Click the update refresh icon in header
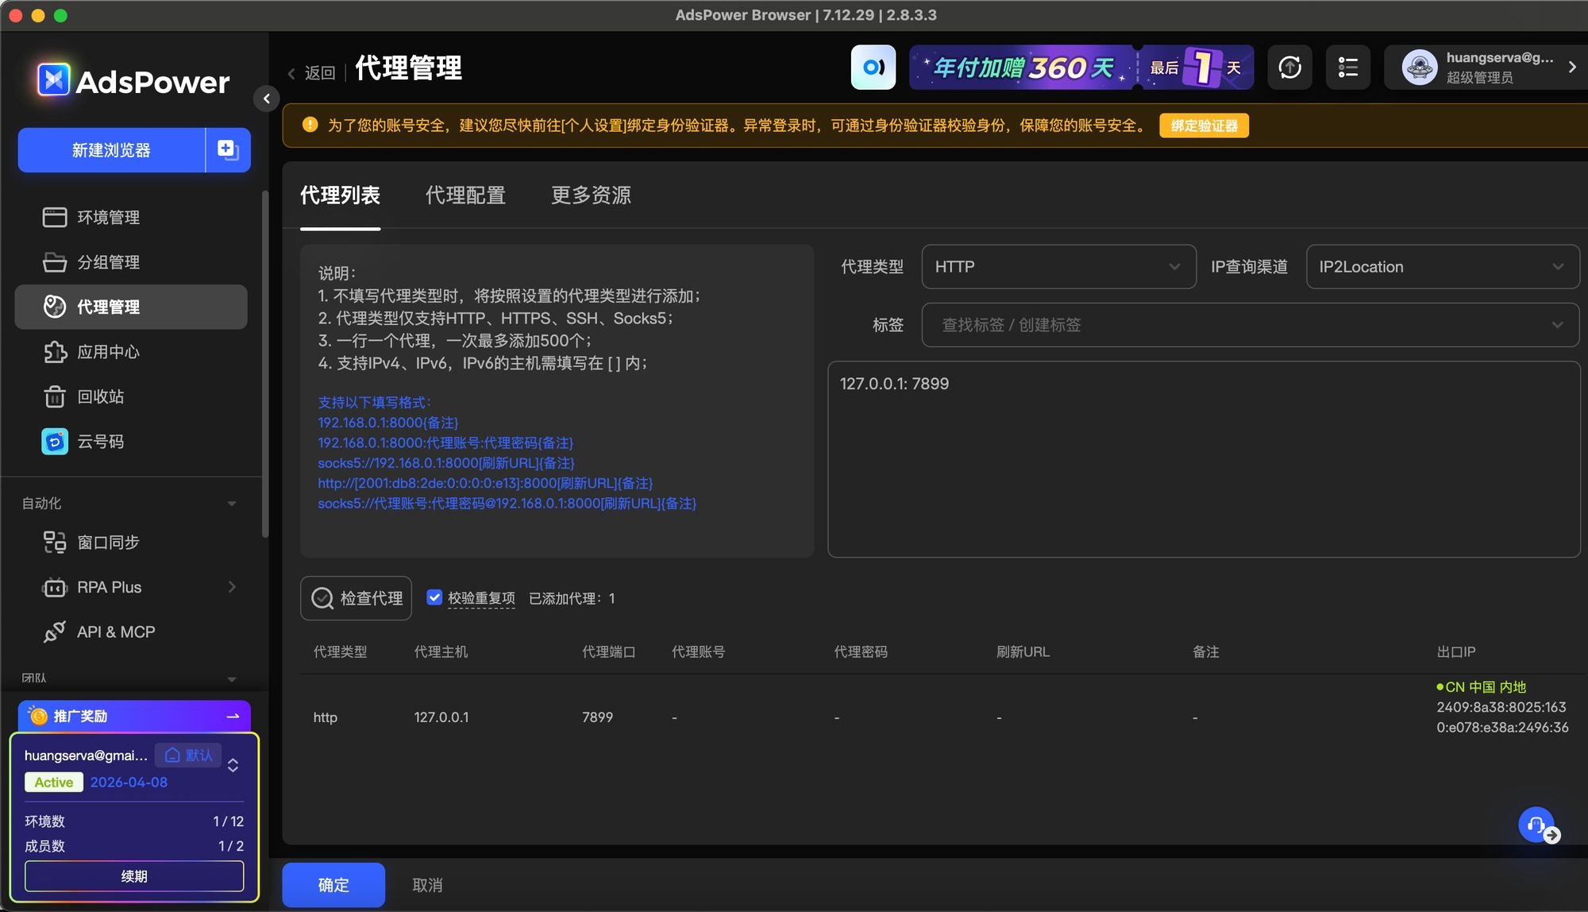Image resolution: width=1588 pixels, height=912 pixels. coord(1290,68)
